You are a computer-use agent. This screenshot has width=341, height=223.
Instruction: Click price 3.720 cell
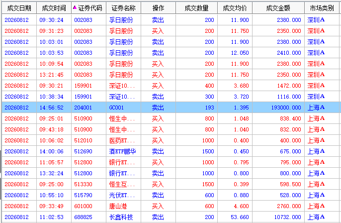pyautogui.click(x=241, y=97)
